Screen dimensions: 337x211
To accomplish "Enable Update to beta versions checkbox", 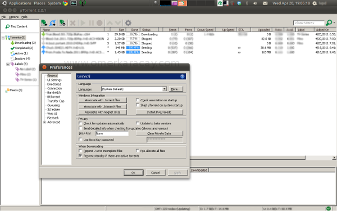I will coord(138,123).
